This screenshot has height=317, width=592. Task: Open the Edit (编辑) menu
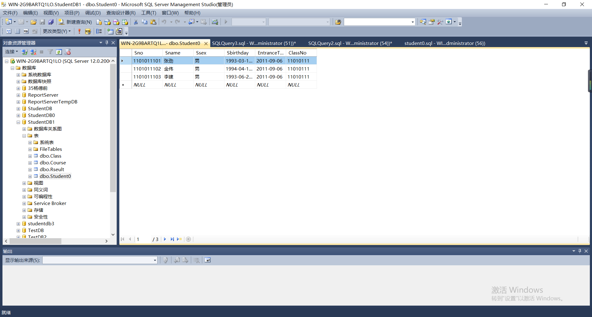[x=30, y=13]
